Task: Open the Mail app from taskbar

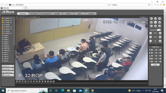Action: 80,91
